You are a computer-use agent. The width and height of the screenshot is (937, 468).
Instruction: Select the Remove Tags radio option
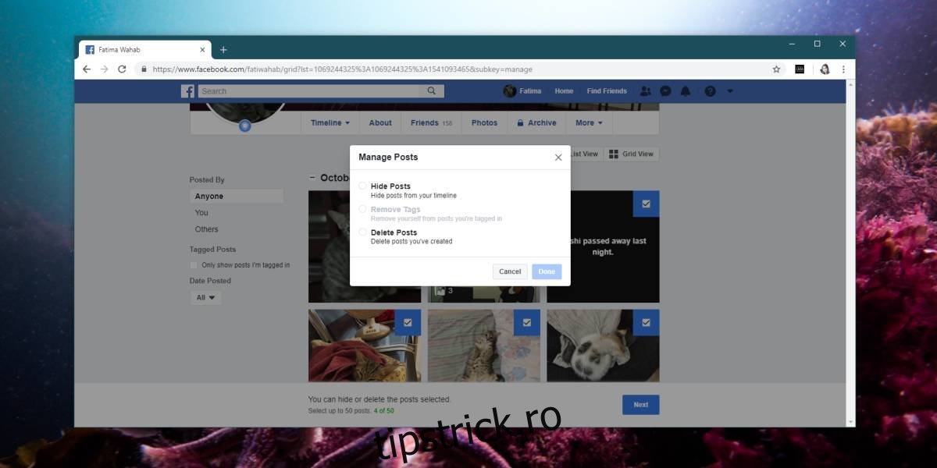pyautogui.click(x=362, y=209)
